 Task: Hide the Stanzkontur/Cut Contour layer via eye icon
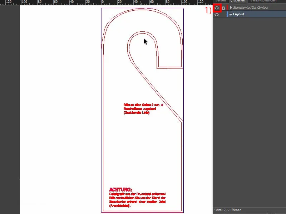click(x=217, y=7)
